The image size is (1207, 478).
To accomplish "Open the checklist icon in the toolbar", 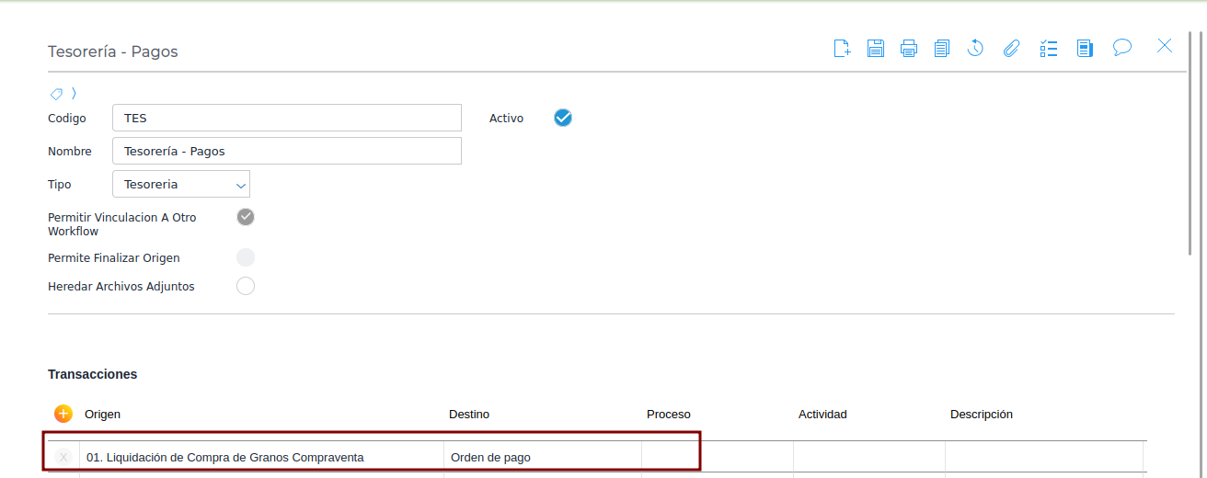I will pos(1049,48).
